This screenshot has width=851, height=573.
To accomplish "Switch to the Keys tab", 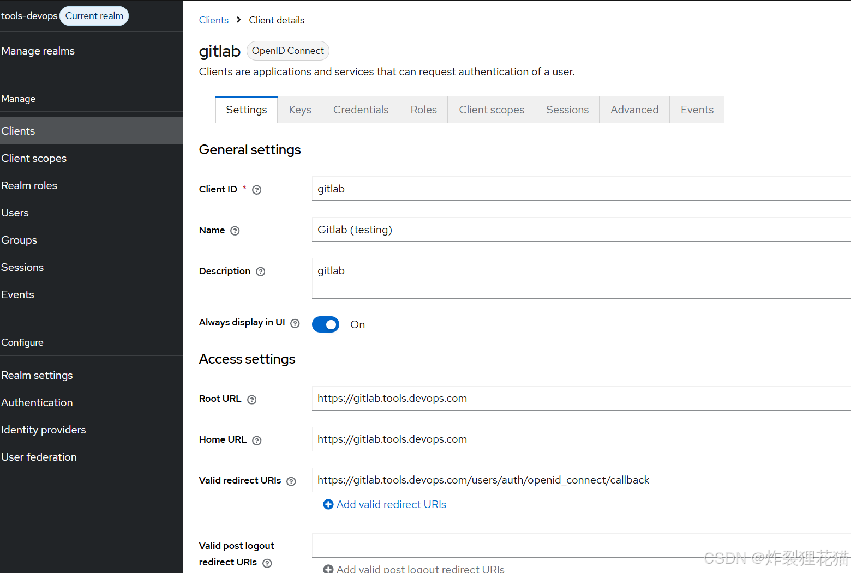I will [300, 110].
